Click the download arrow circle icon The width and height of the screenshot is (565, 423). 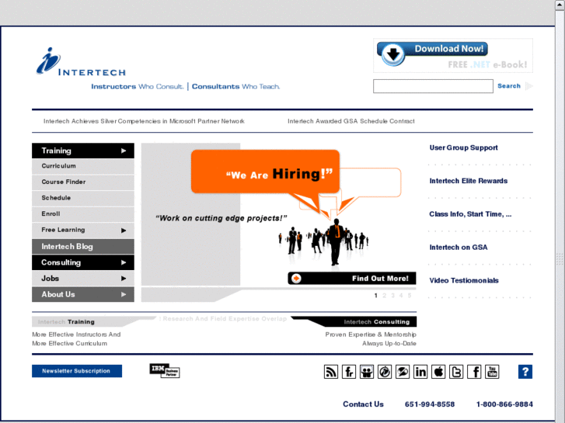[393, 54]
